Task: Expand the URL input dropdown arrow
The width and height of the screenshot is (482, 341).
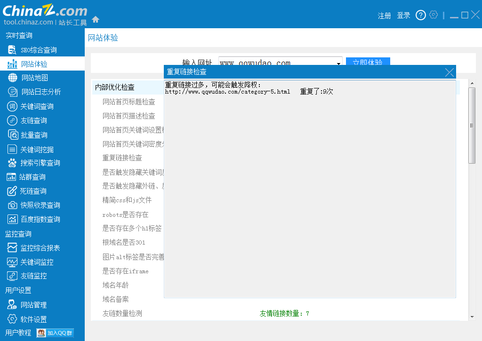Action: coord(338,63)
